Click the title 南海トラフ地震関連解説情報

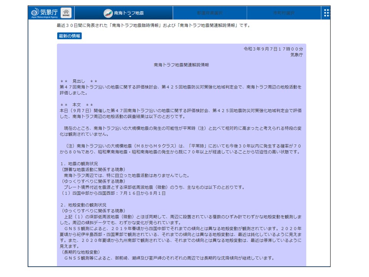pyautogui.click(x=181, y=65)
